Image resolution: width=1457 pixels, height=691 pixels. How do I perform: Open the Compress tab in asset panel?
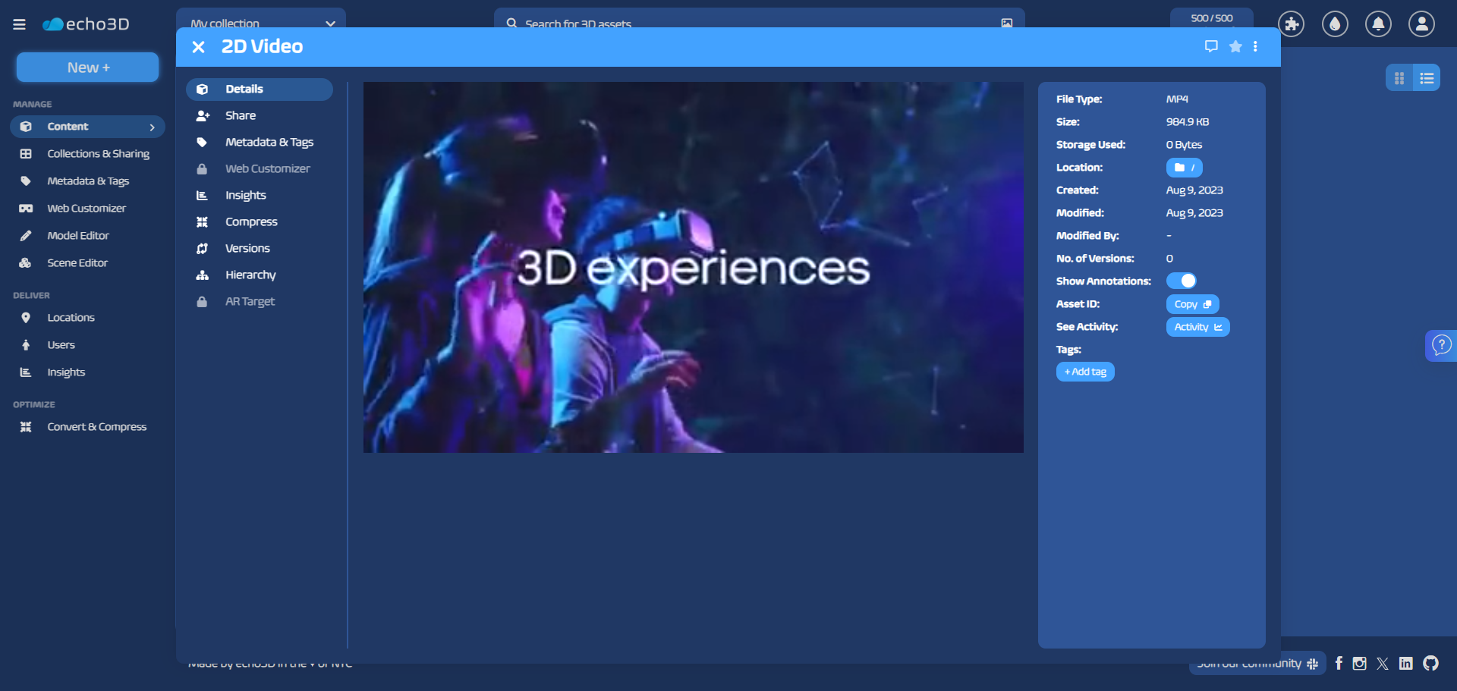coord(250,221)
